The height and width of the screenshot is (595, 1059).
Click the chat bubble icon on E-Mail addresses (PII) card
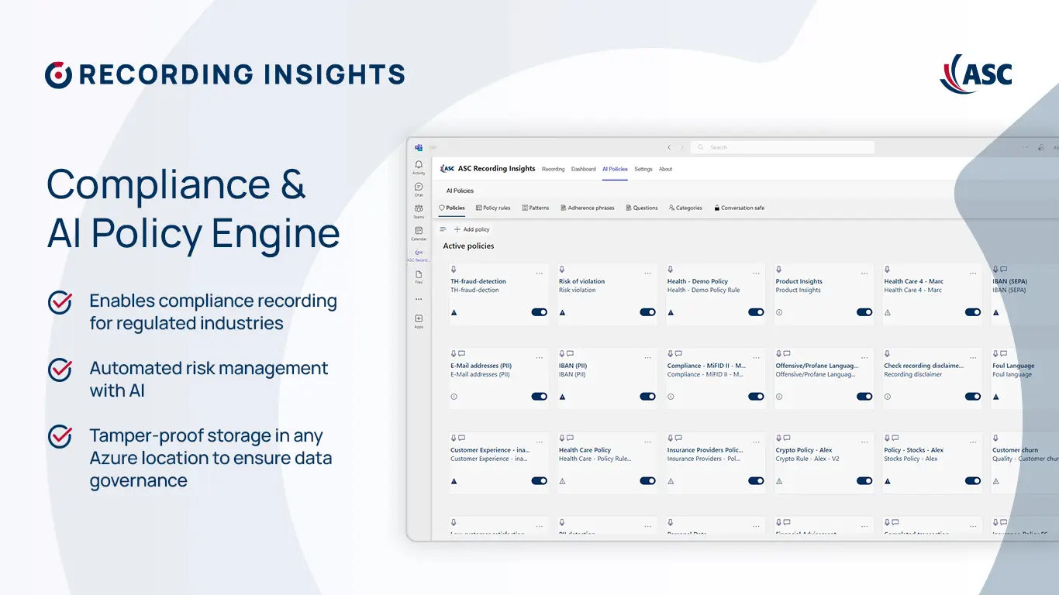point(462,354)
